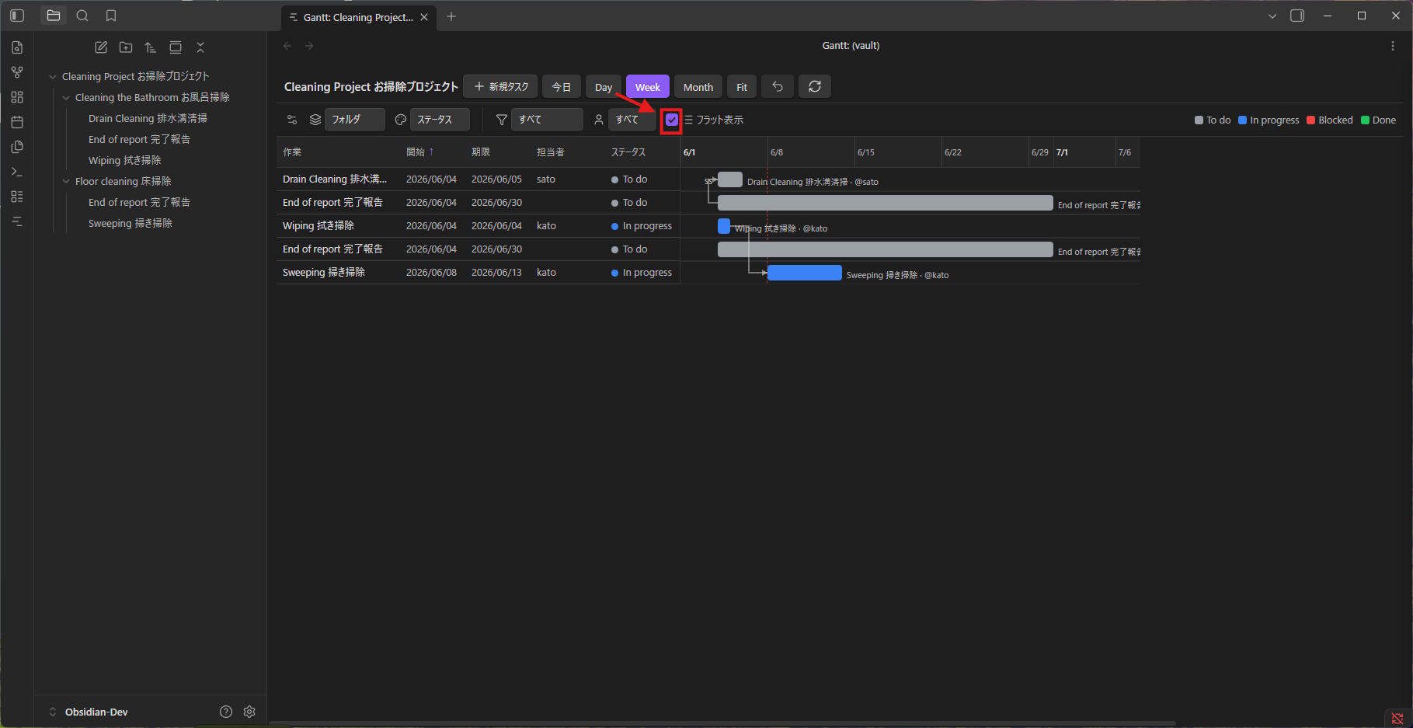Select the Wiping blue Gantt bar
This screenshot has height=728, width=1413.
[x=724, y=226]
